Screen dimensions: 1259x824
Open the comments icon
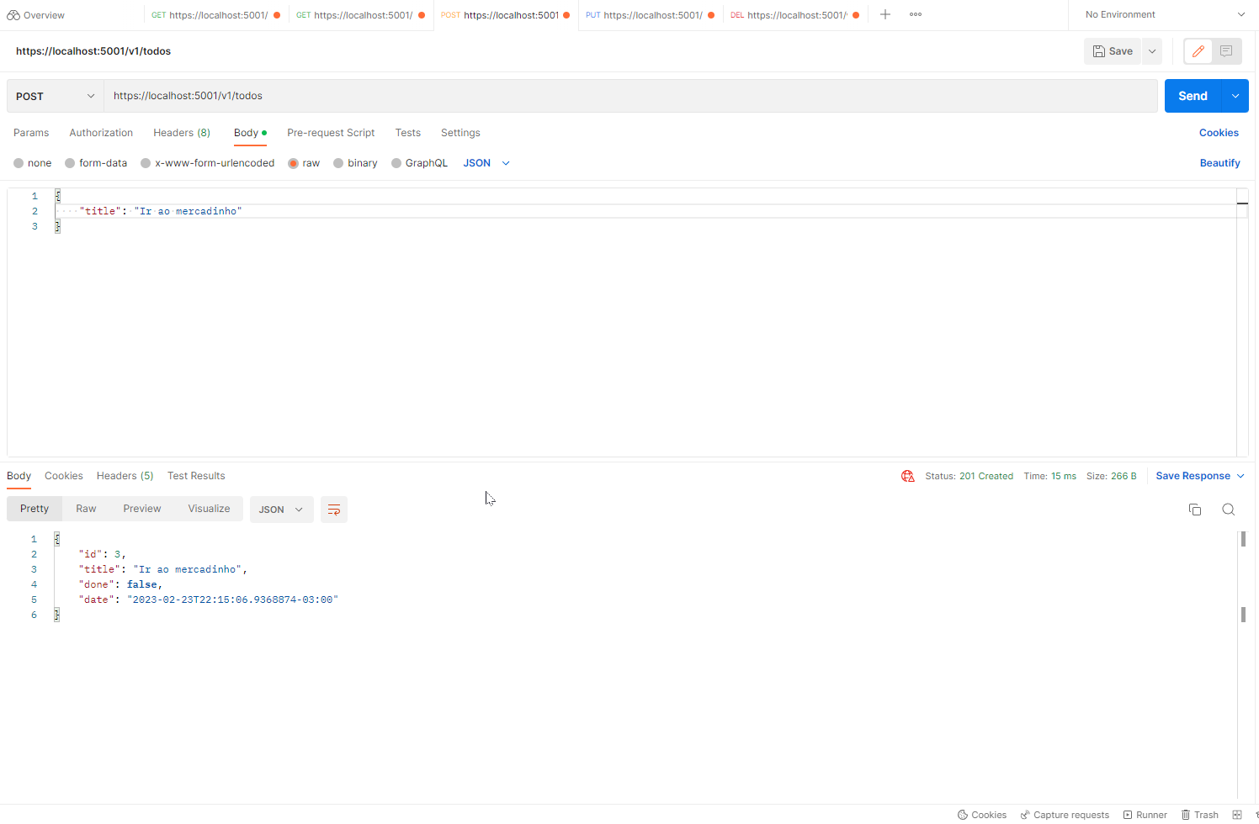tap(1226, 51)
